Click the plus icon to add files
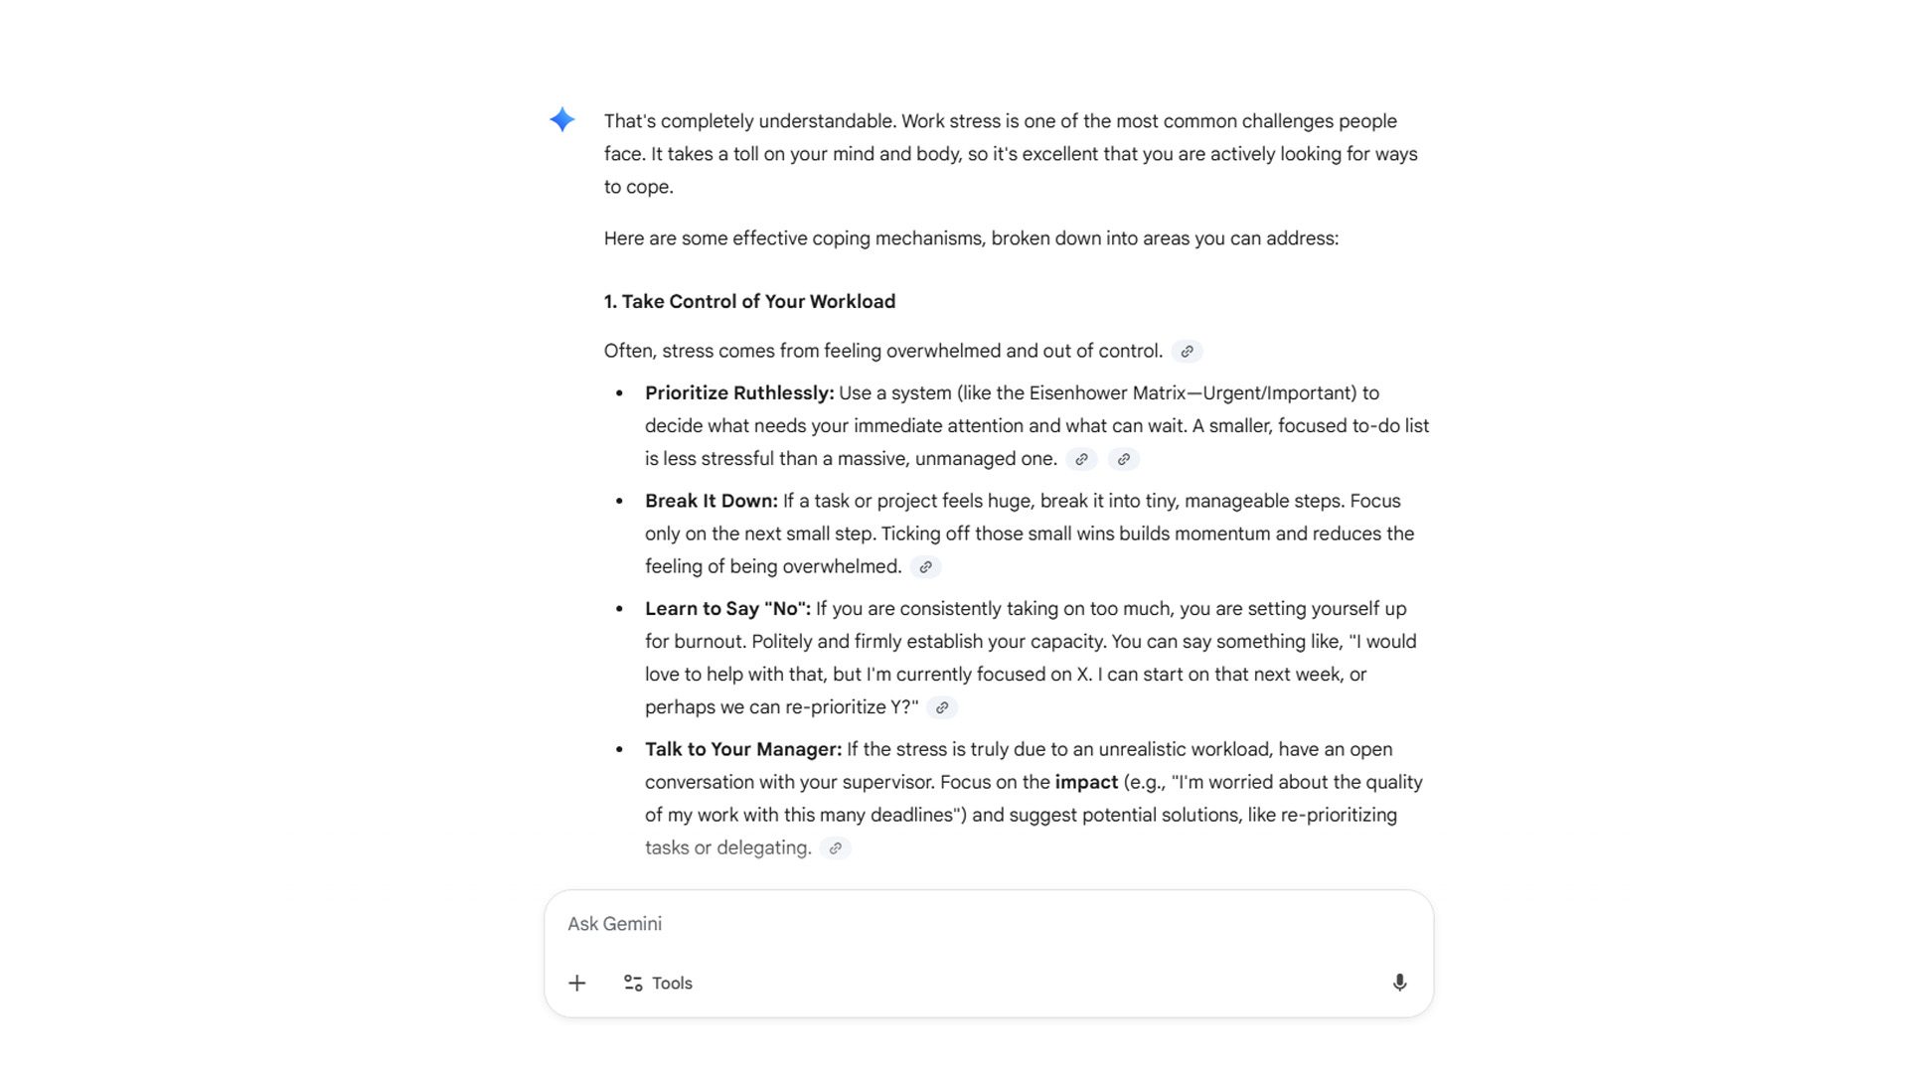Screen dimensions: 1908x1073 click(x=576, y=984)
